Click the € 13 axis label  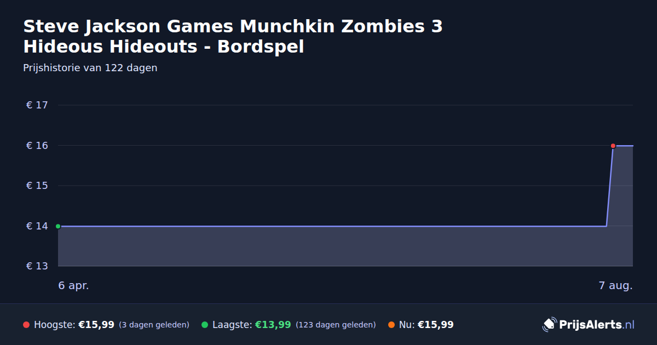37,266
